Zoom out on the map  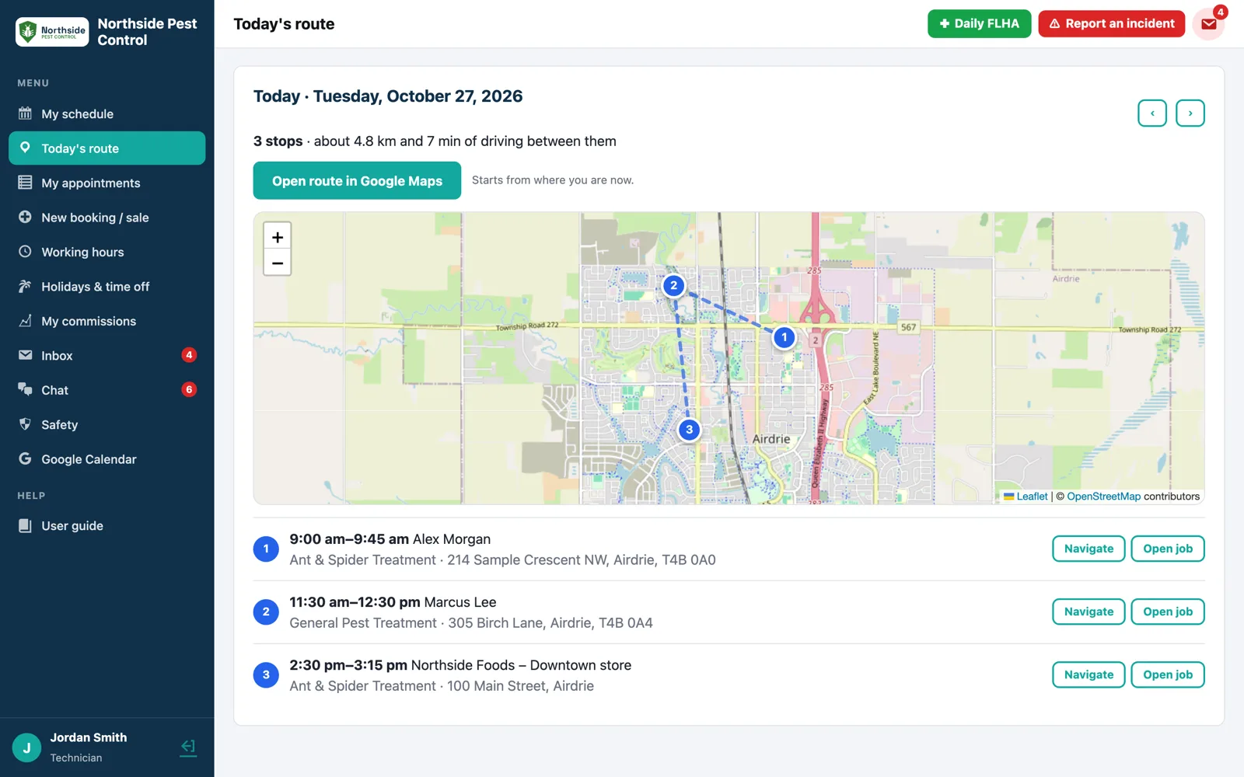(x=278, y=263)
